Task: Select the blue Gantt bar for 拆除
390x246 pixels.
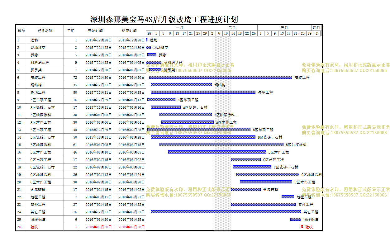Action: (152, 55)
